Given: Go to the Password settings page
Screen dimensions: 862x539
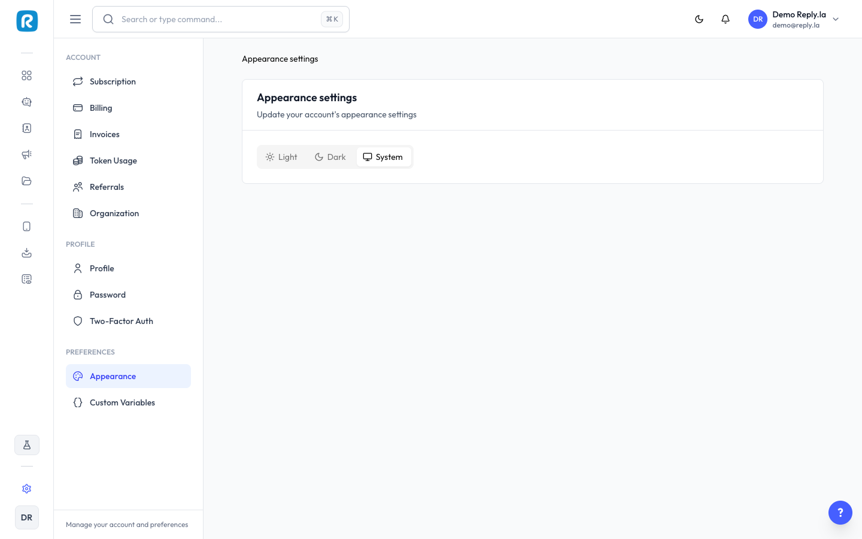Looking at the screenshot, I should 128,295.
